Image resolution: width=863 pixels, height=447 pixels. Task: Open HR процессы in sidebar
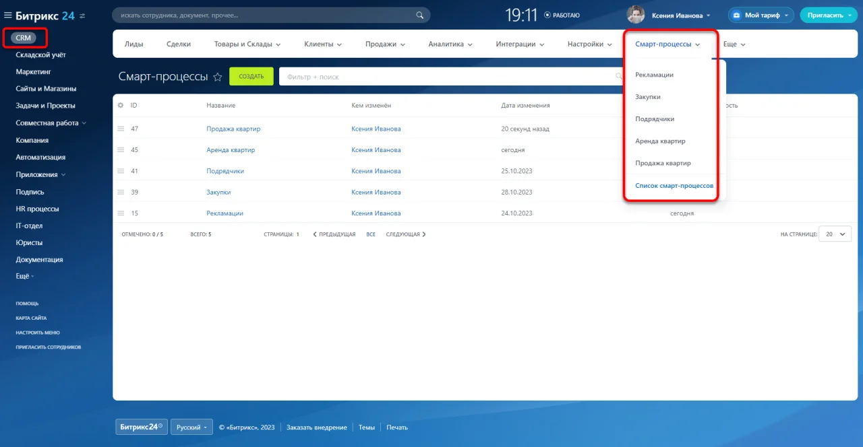(37, 209)
